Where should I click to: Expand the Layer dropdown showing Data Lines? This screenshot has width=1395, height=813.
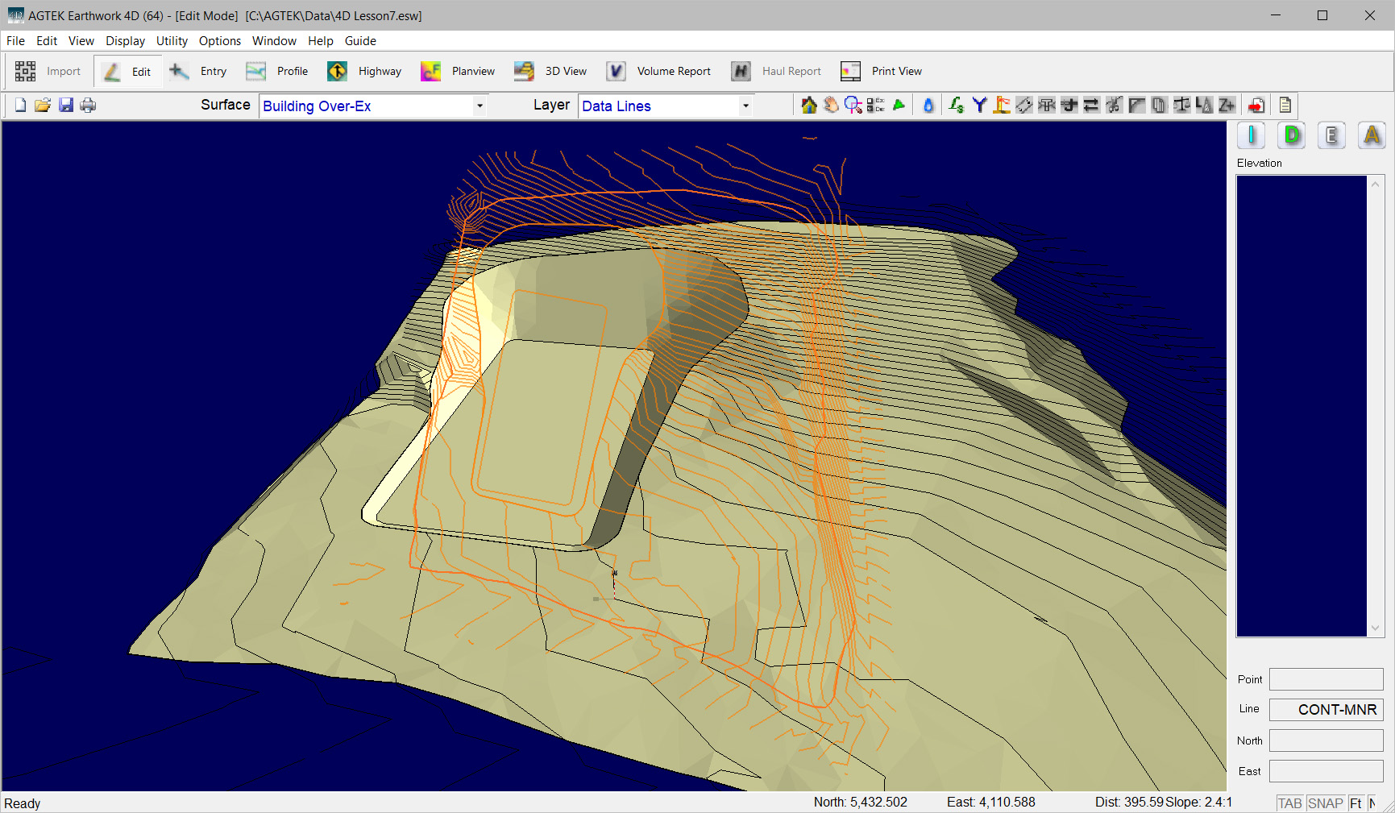665,106
